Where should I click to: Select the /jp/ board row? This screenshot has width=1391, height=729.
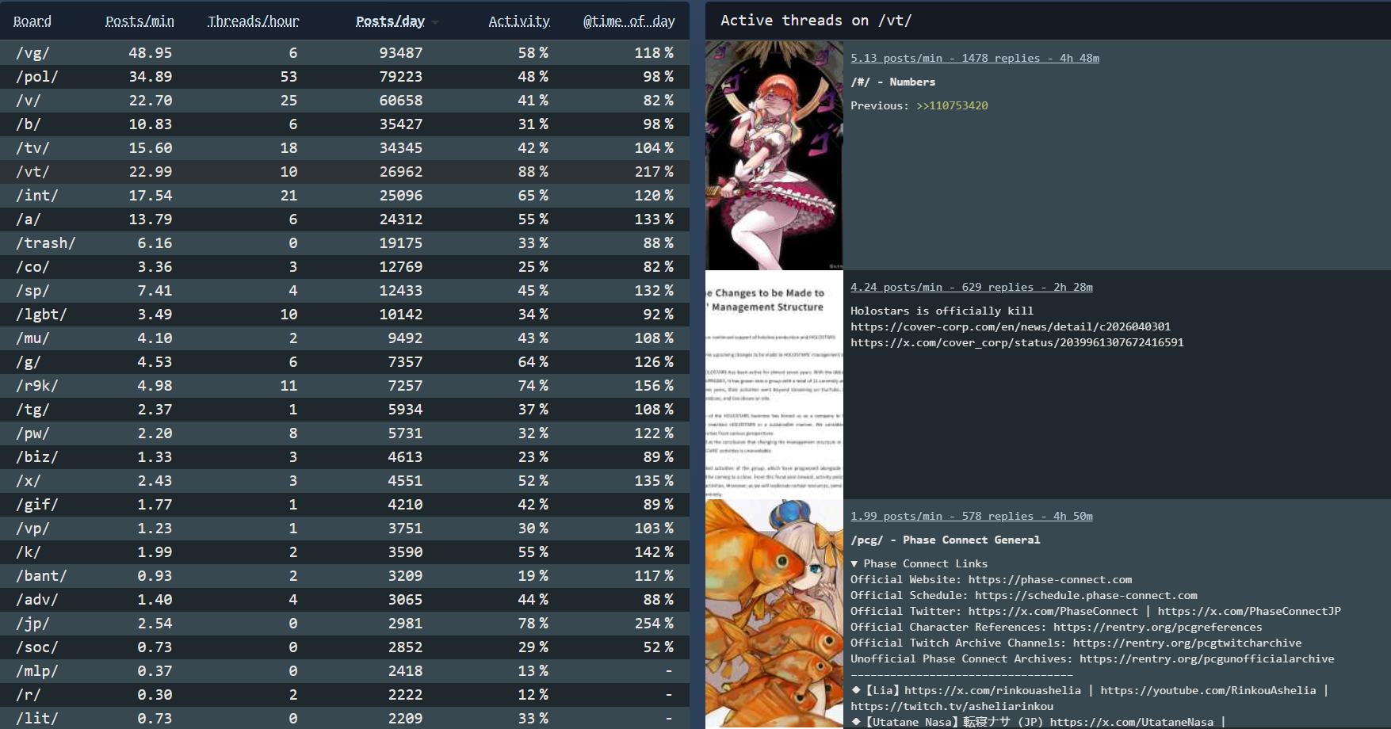[345, 624]
